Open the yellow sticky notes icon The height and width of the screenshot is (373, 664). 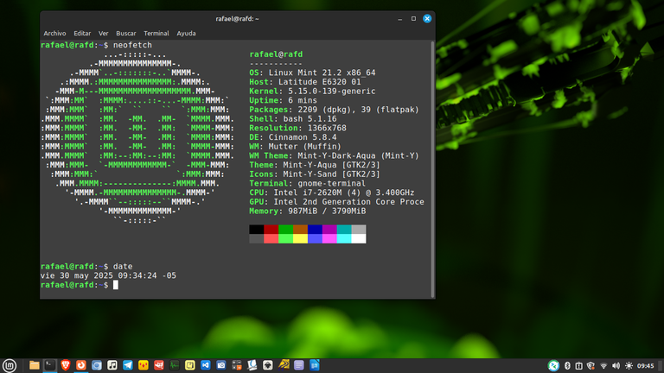click(189, 365)
